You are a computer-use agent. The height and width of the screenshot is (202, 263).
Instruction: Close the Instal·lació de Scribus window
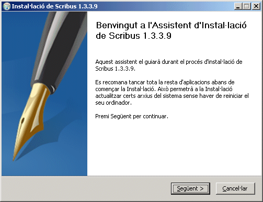[256, 6]
